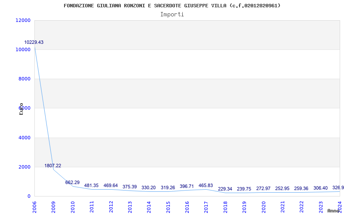Click the 2019 x-axis year label

(244, 207)
